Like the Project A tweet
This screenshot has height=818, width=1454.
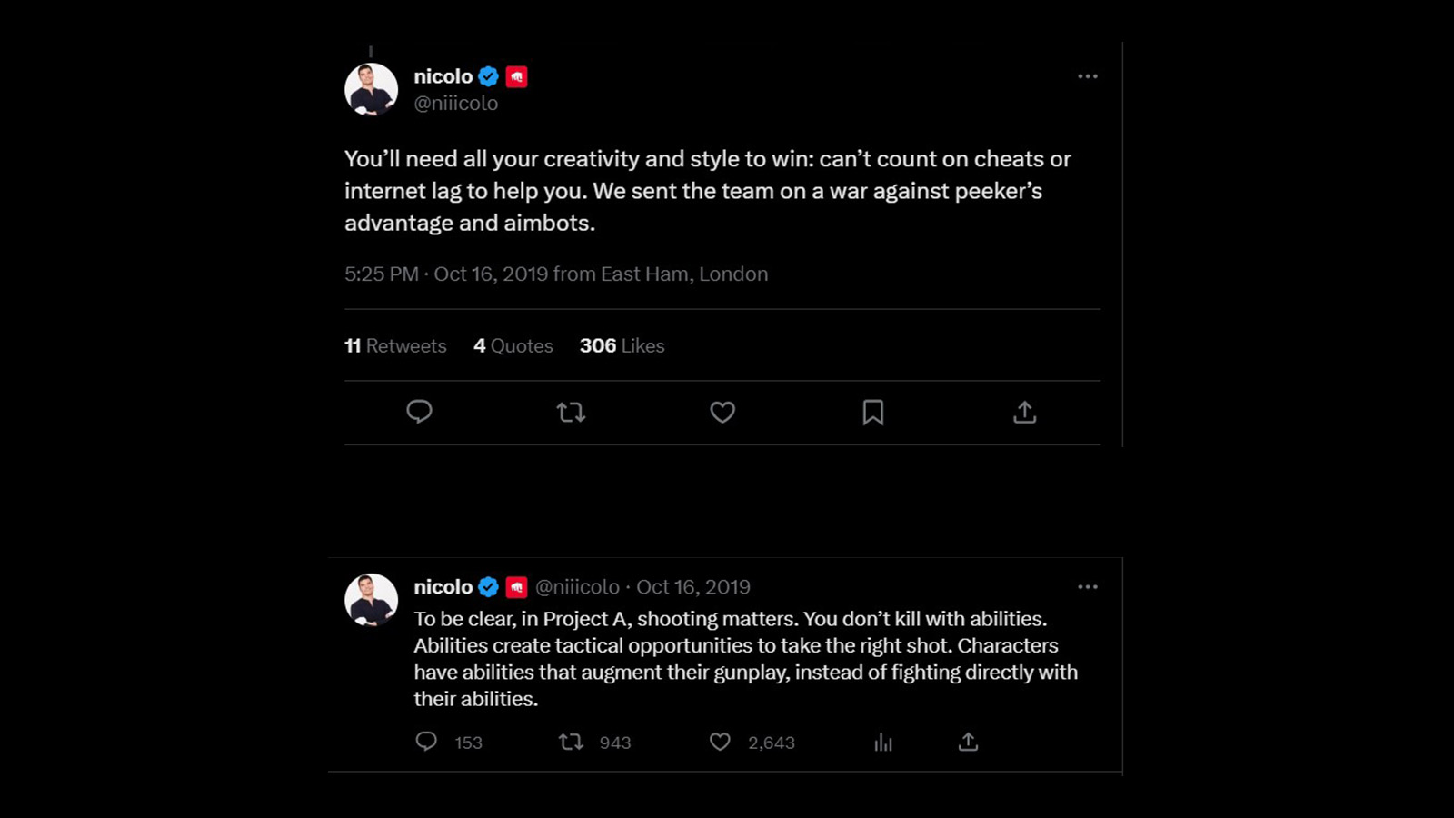720,742
